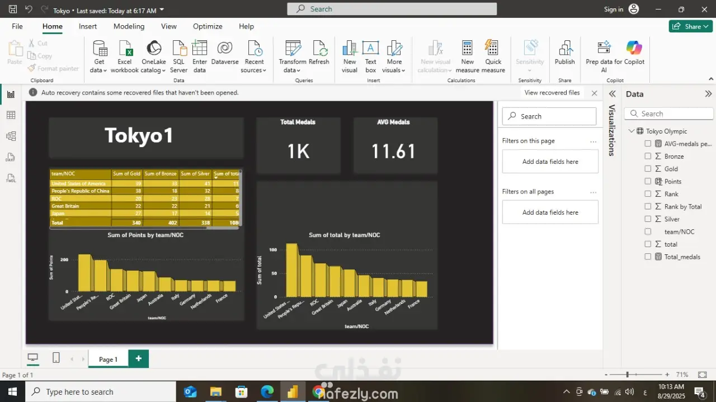Open the File menu

click(x=17, y=26)
